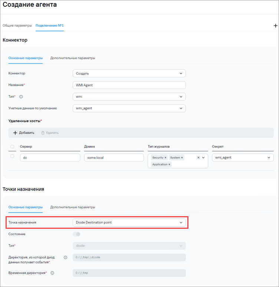Remove the System log type tag
279x287 pixels.
pyautogui.click(x=182, y=158)
